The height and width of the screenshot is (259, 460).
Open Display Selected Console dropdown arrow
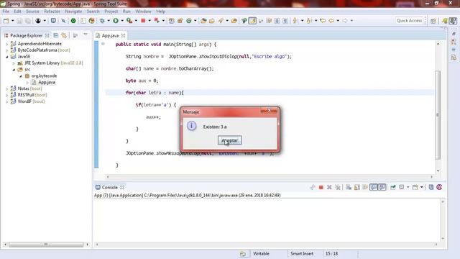point(408,187)
